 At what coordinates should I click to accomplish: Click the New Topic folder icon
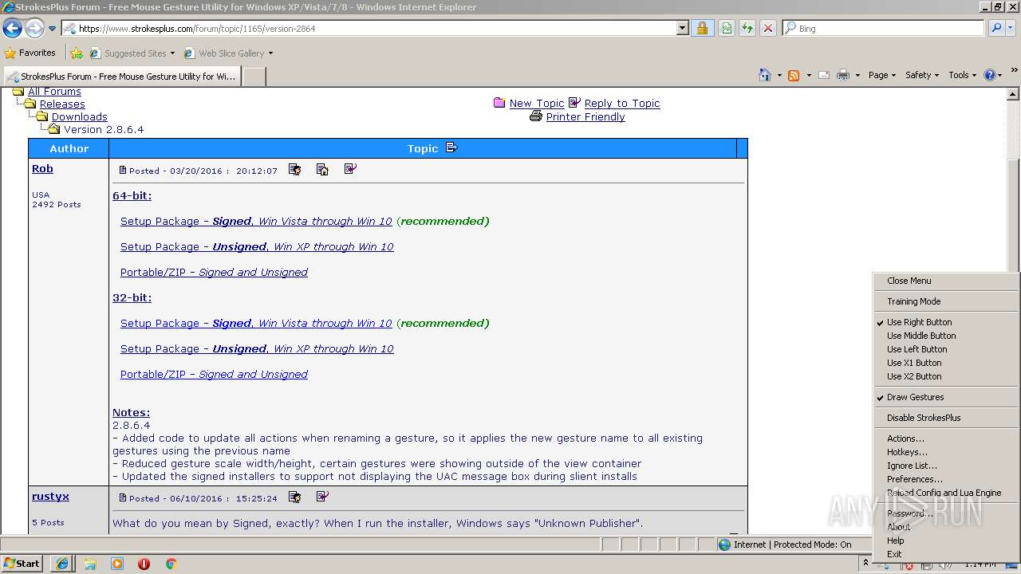pyautogui.click(x=499, y=103)
